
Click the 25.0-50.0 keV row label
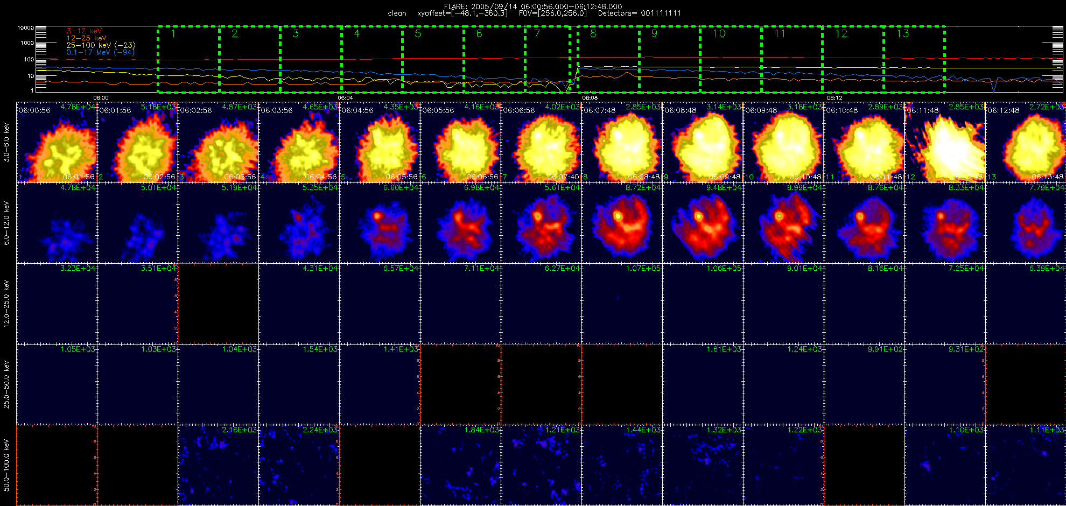[x=6, y=384]
